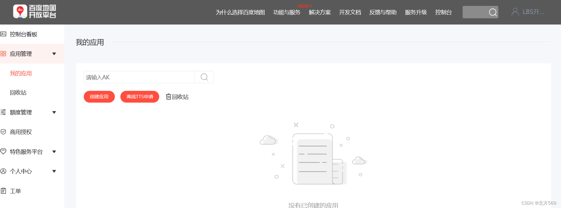The image size is (561, 208).
Task: Click the 应用管理 sidebar label
Action: point(21,54)
